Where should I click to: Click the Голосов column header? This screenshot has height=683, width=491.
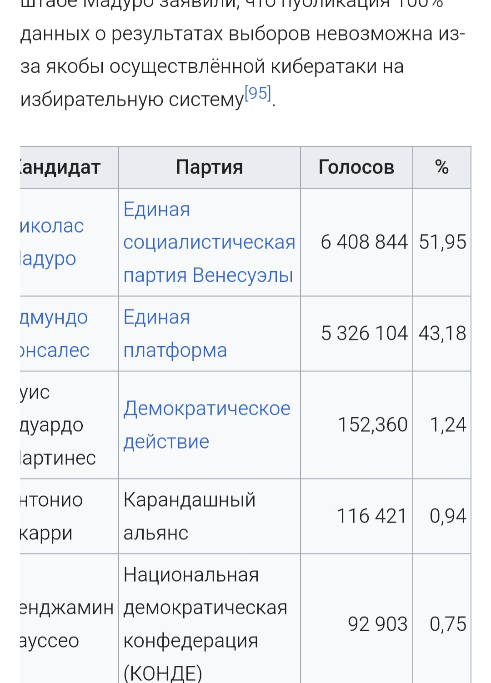coord(356,167)
